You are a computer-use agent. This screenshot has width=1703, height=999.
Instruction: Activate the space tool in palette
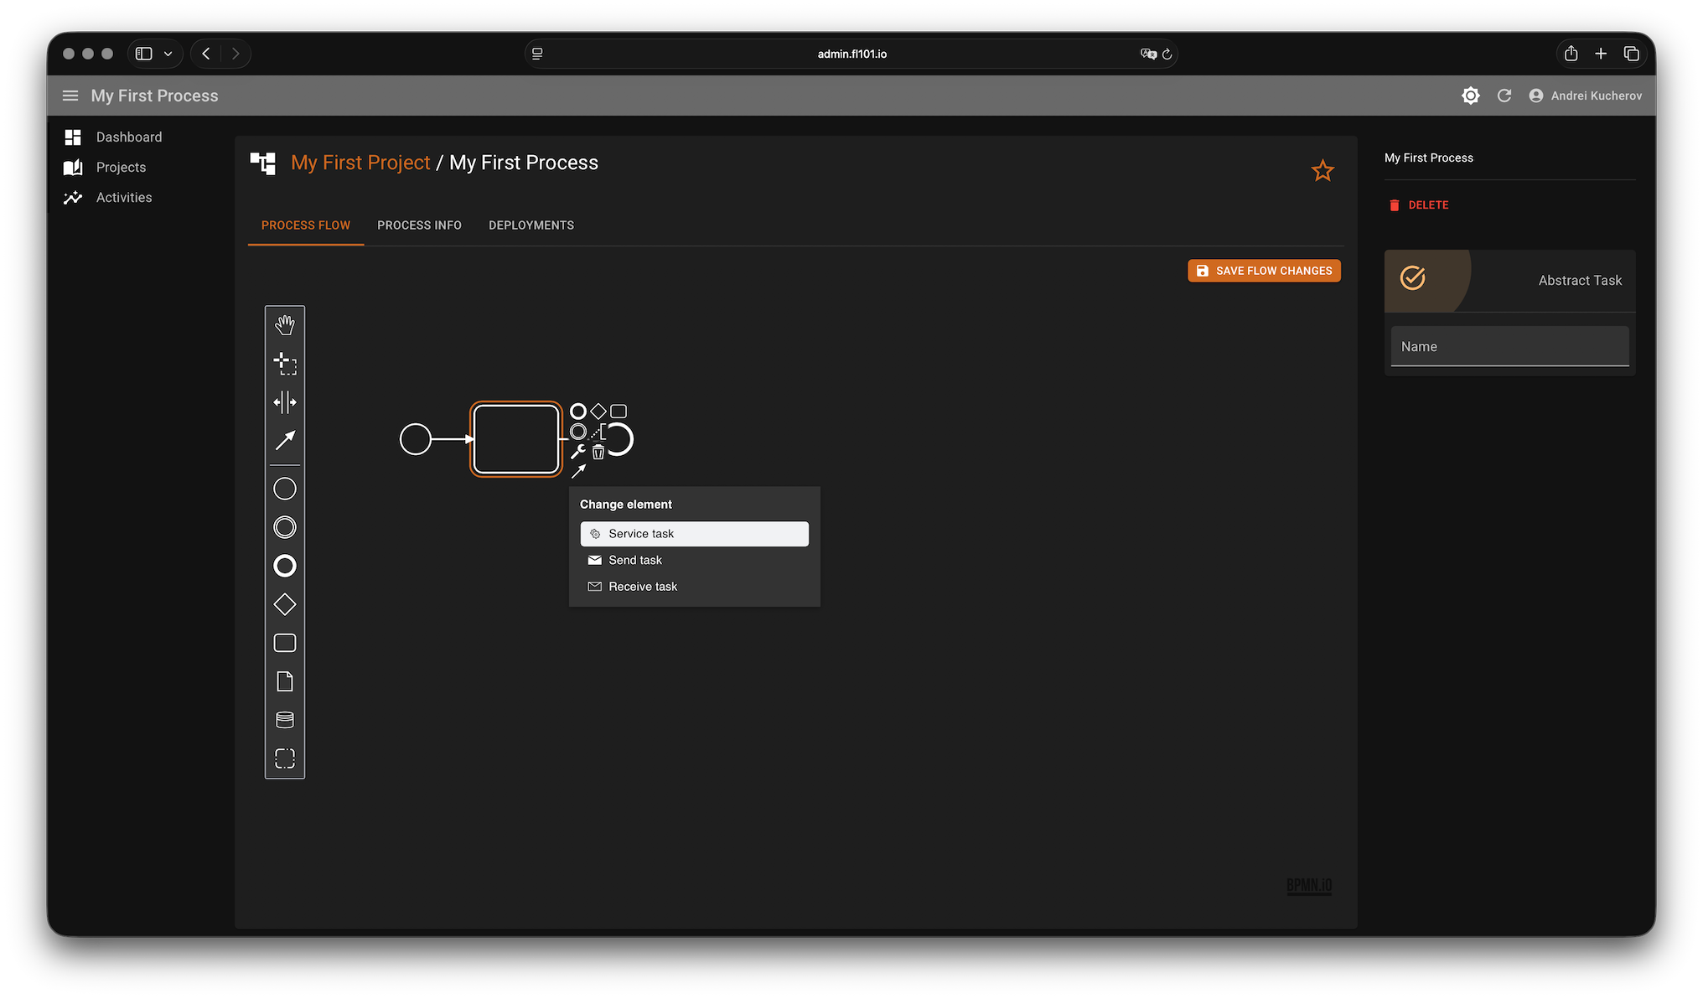[x=285, y=402]
